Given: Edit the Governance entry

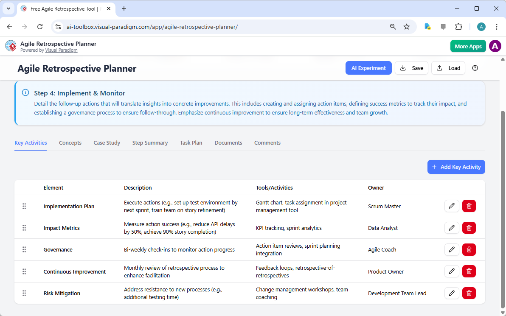Looking at the screenshot, I should (x=452, y=249).
